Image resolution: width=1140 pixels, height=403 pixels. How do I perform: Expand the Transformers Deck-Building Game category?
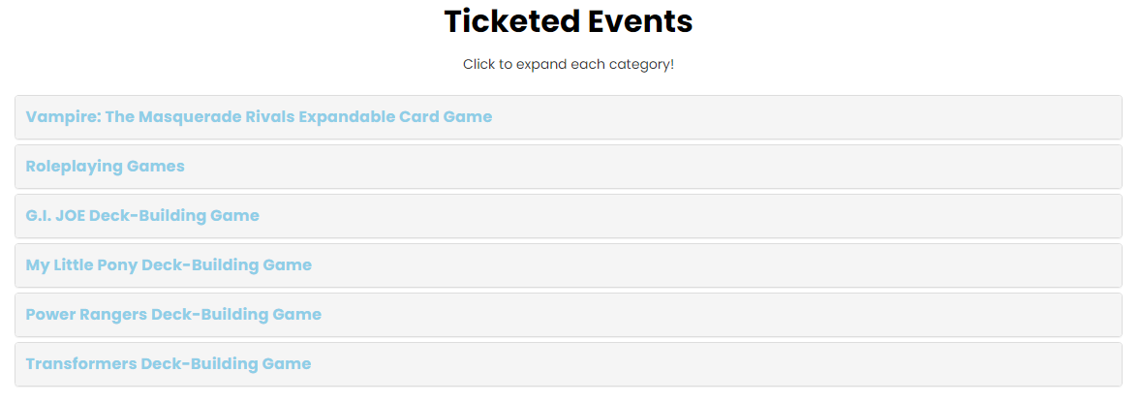coord(568,364)
